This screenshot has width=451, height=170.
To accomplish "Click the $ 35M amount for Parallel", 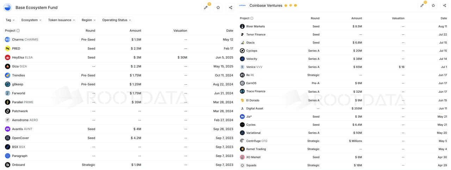I will 136,102.
